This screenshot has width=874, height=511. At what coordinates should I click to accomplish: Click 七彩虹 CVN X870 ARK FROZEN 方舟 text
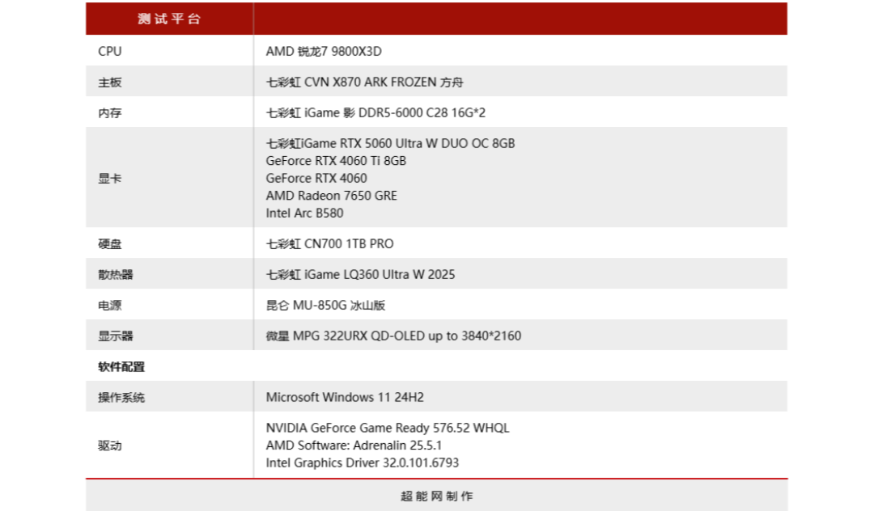click(x=364, y=82)
